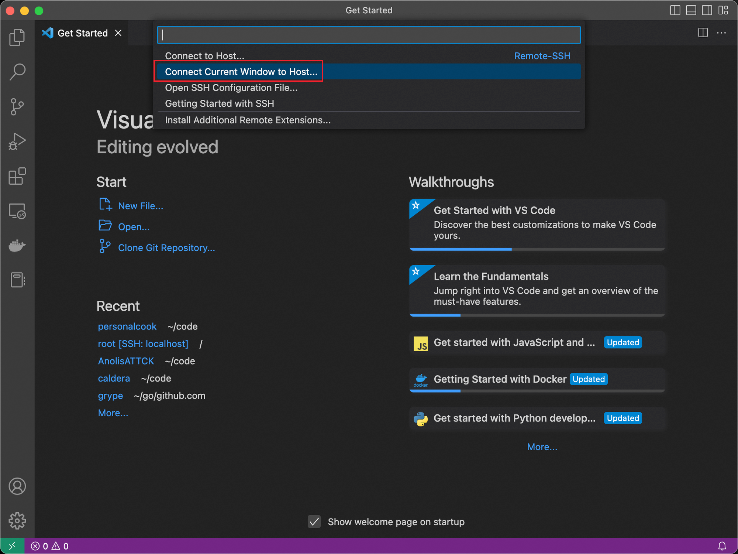
Task: Open Run and Debug view
Action: pyautogui.click(x=17, y=141)
